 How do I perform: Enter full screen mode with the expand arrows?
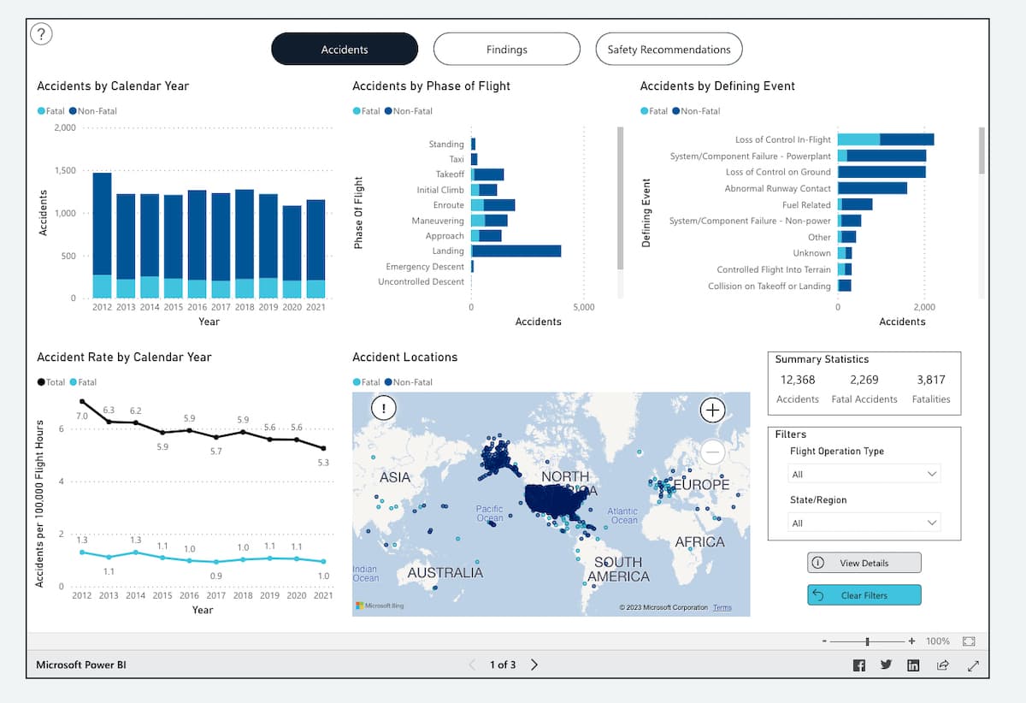pyautogui.click(x=973, y=665)
